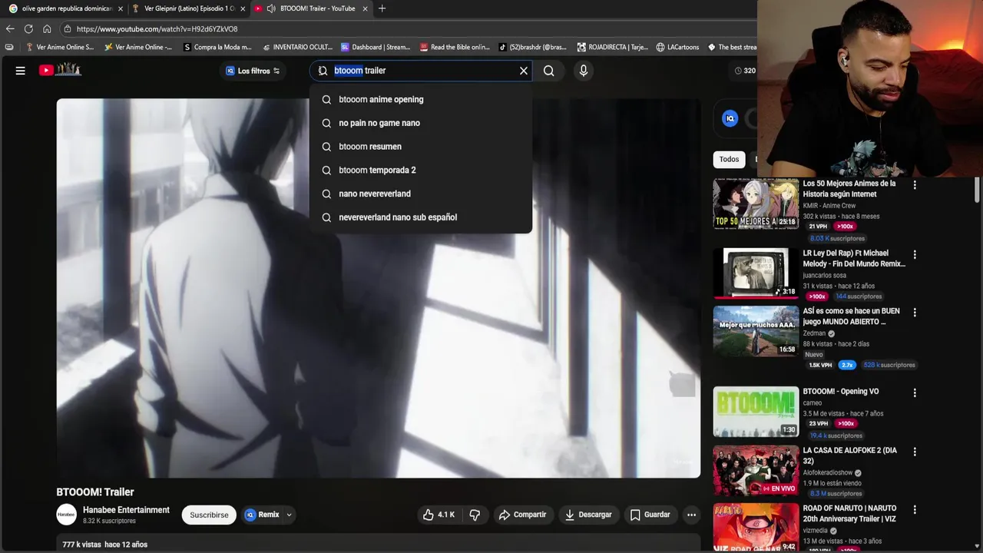Go to YouTube home via logo

click(61, 70)
